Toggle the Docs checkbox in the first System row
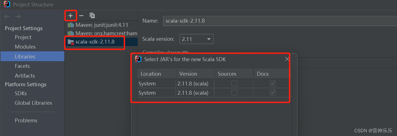 tap(273, 83)
